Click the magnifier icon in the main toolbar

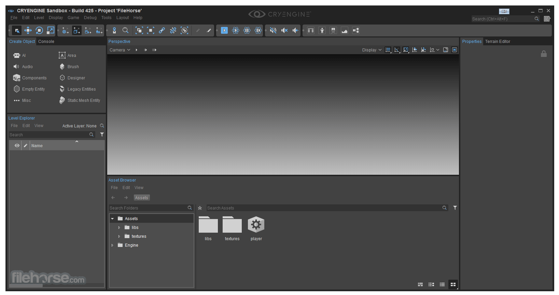(126, 31)
